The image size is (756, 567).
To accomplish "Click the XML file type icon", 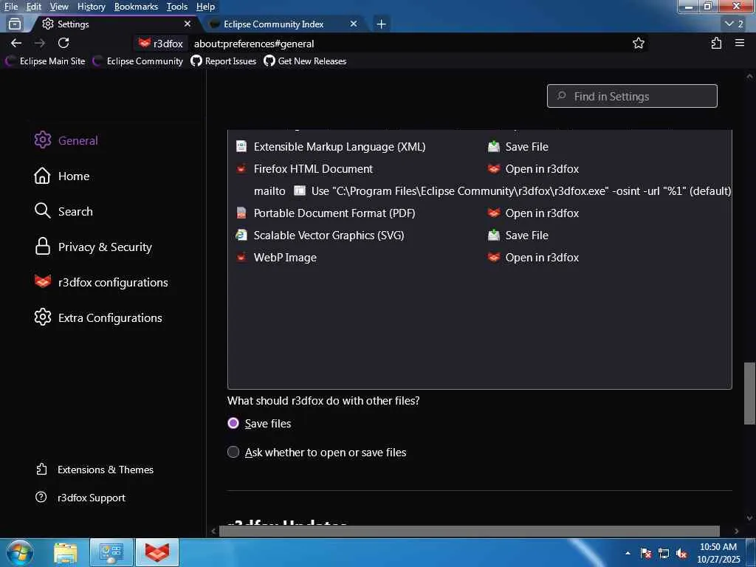I will coord(241,147).
